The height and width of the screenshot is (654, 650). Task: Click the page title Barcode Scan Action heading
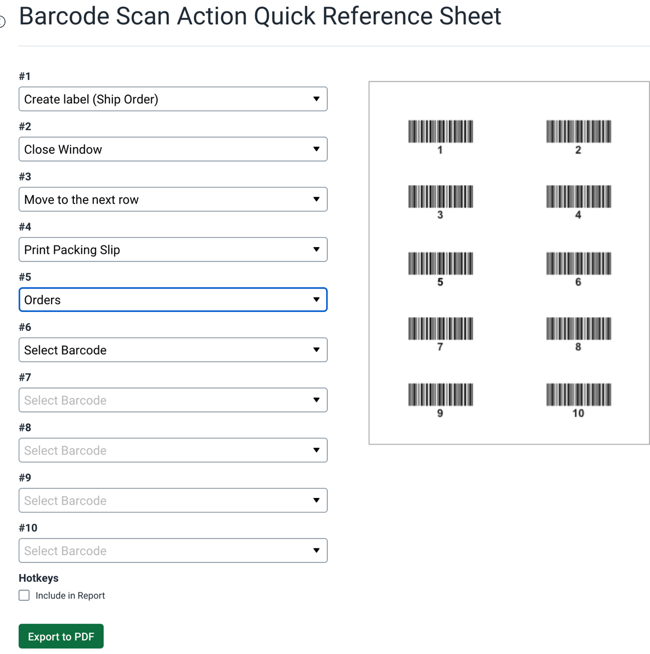tap(259, 16)
